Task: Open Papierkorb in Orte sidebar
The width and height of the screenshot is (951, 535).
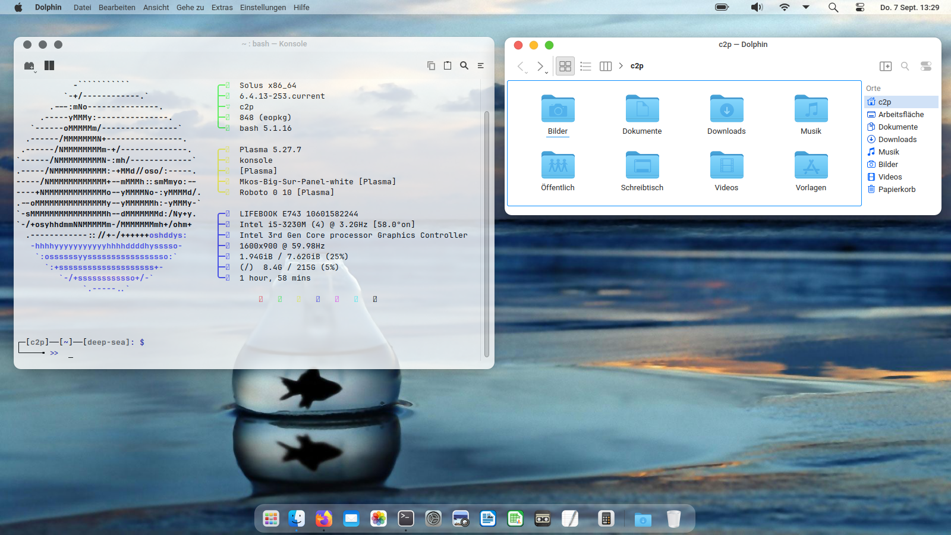Action: [901, 189]
